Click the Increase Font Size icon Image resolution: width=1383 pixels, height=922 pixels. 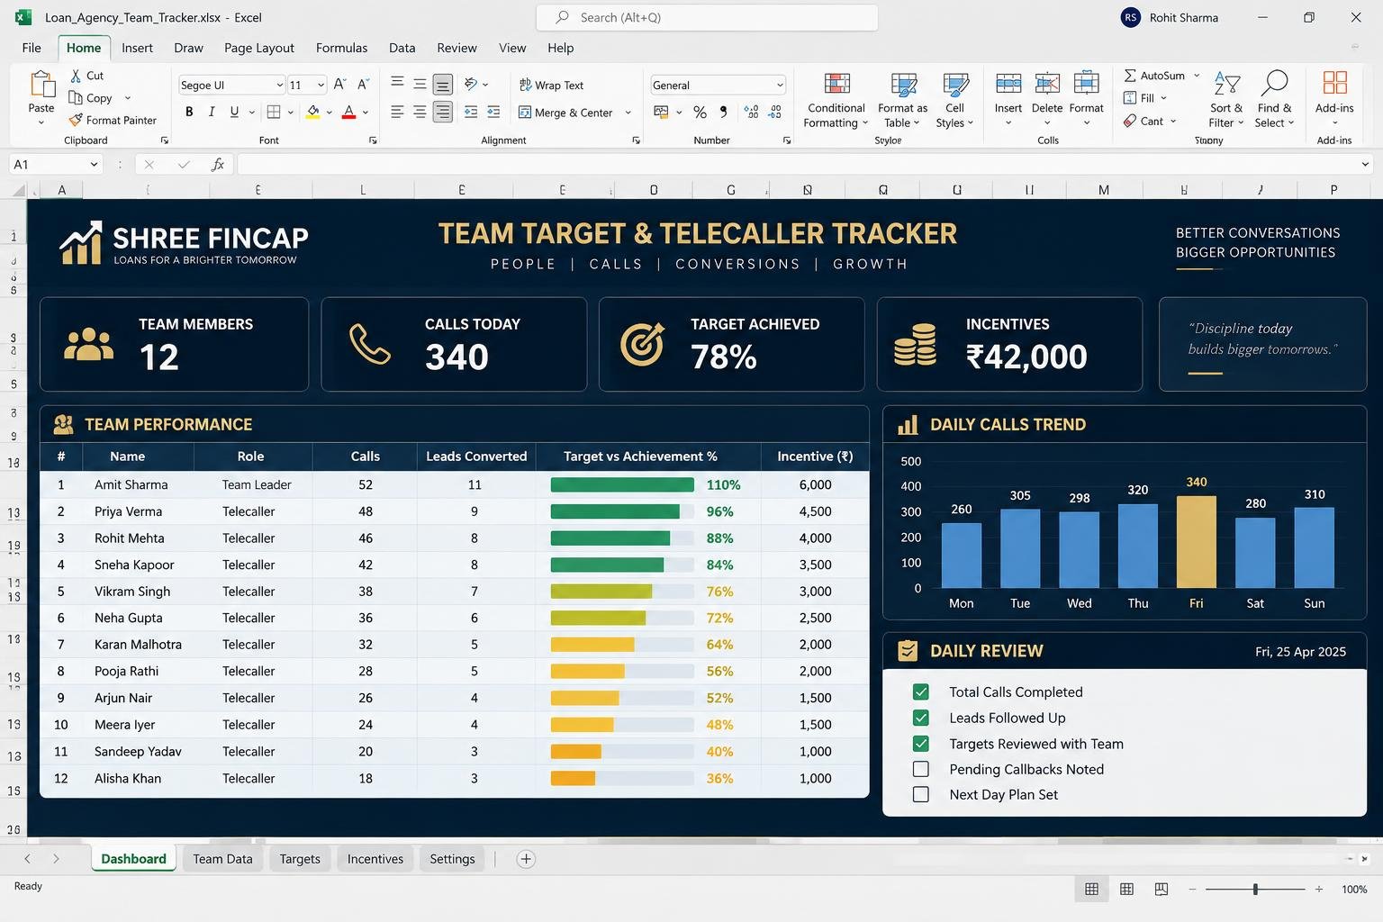339,85
